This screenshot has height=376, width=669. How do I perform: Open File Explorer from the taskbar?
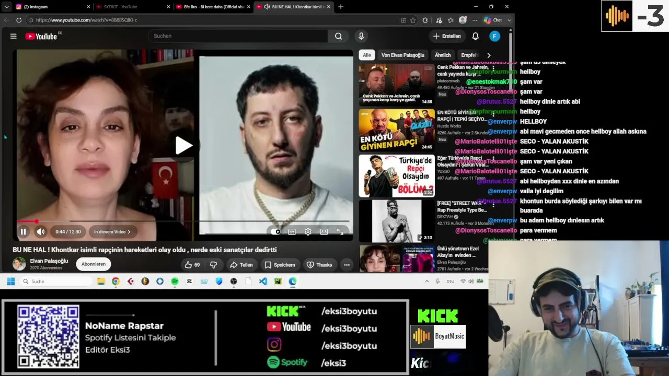point(101,281)
